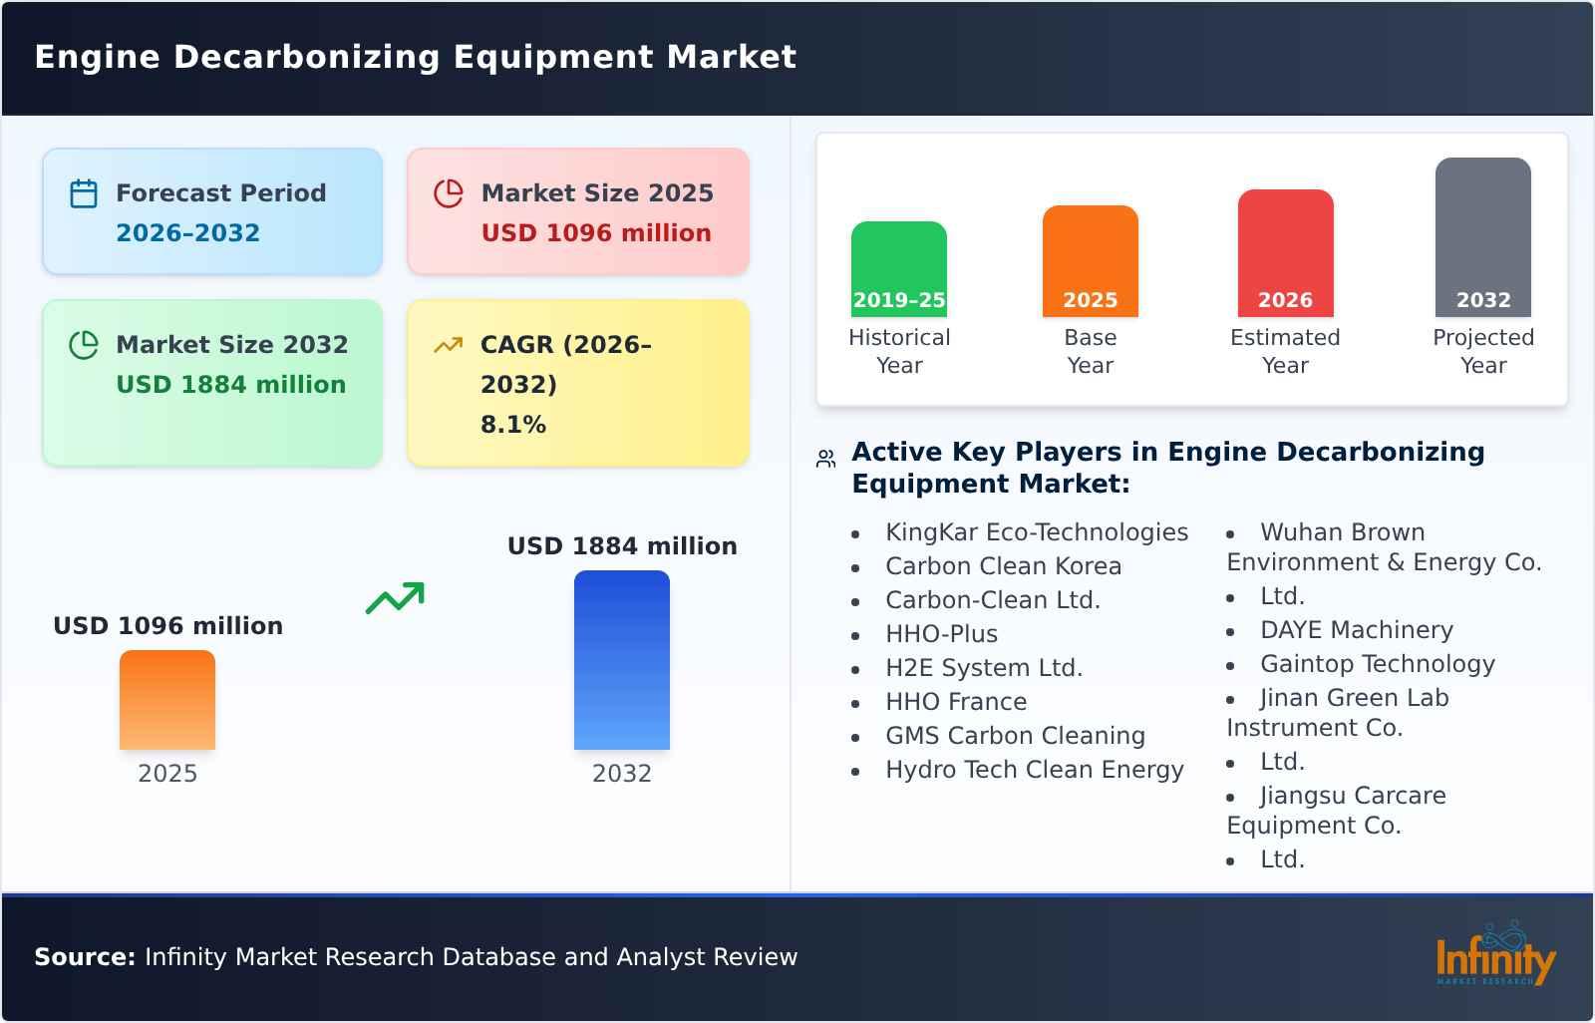Click the blue 2032 bar showing USD 1884 million
1595x1023 pixels.
pyautogui.click(x=622, y=658)
